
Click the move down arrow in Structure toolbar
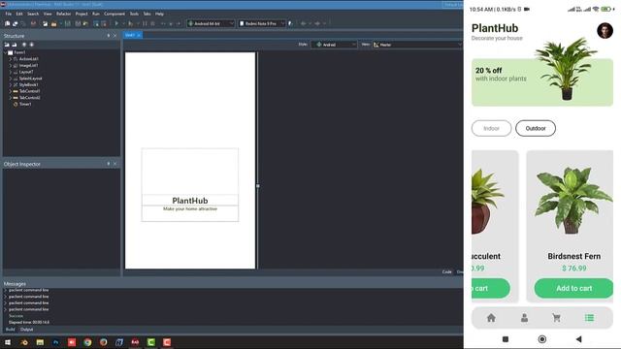pyautogui.click(x=32, y=45)
